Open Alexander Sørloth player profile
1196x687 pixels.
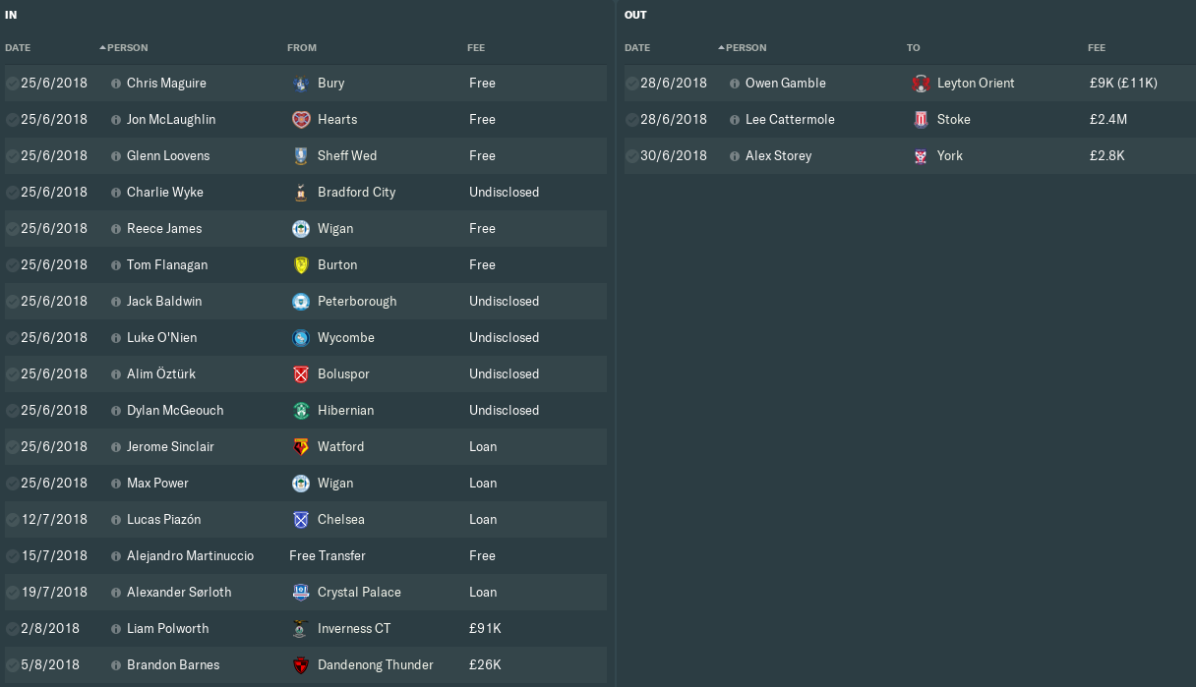(x=181, y=593)
